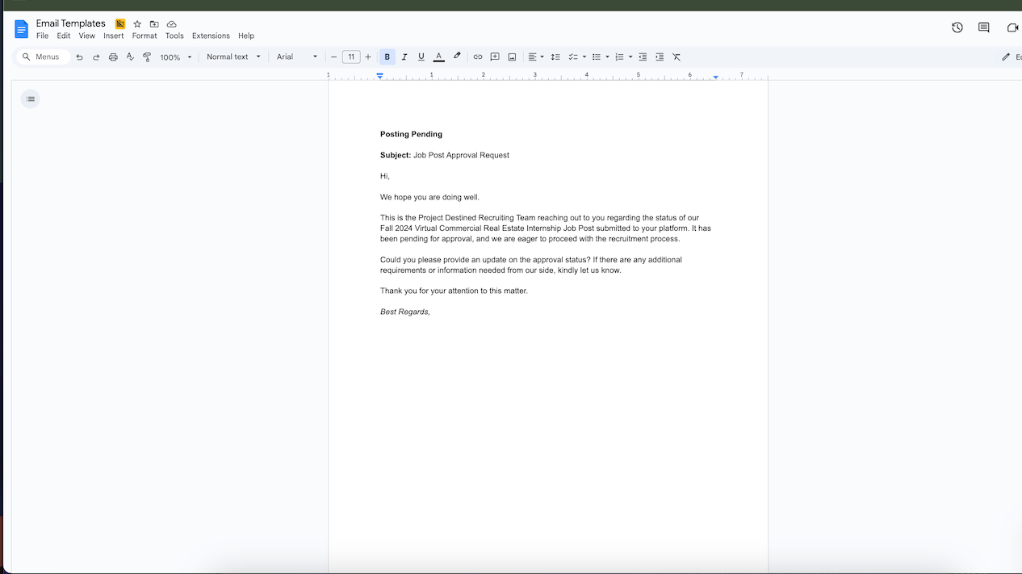This screenshot has height=574, width=1022.
Task: Run spelling and grammar check
Action: tap(130, 57)
